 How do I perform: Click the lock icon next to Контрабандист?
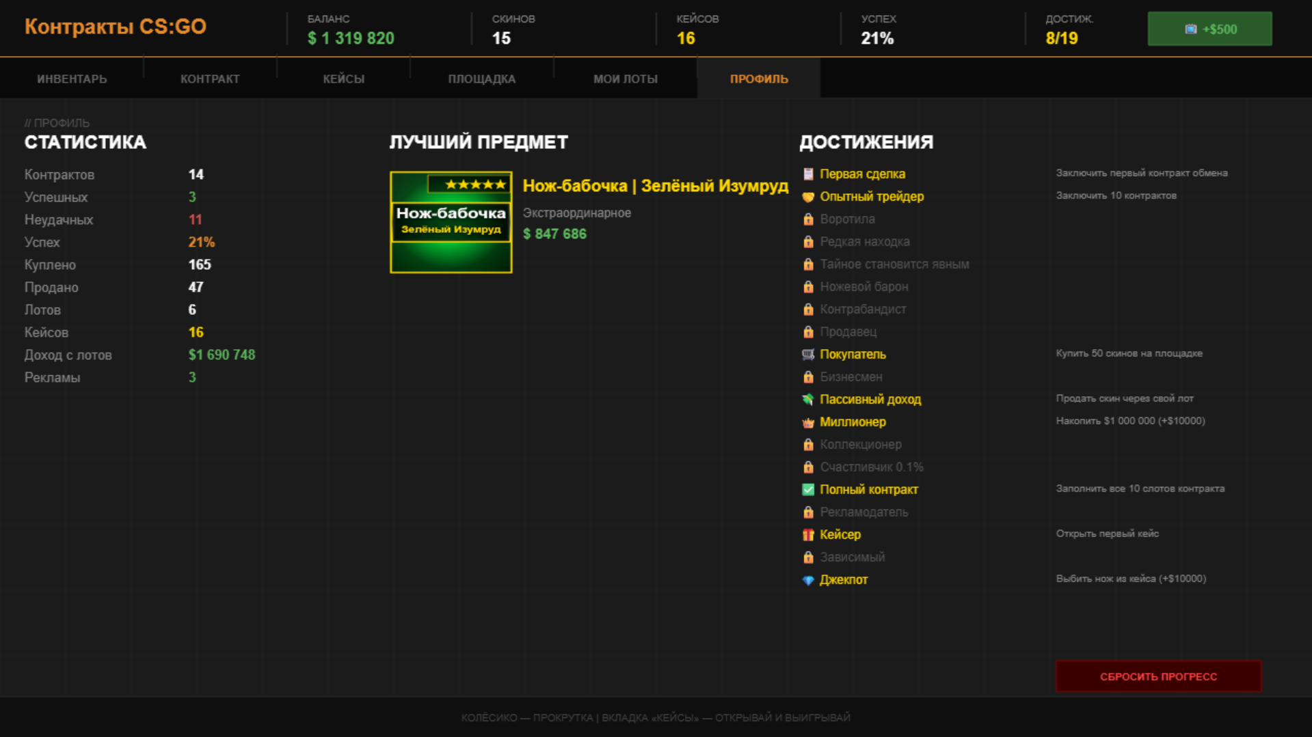pyautogui.click(x=808, y=309)
